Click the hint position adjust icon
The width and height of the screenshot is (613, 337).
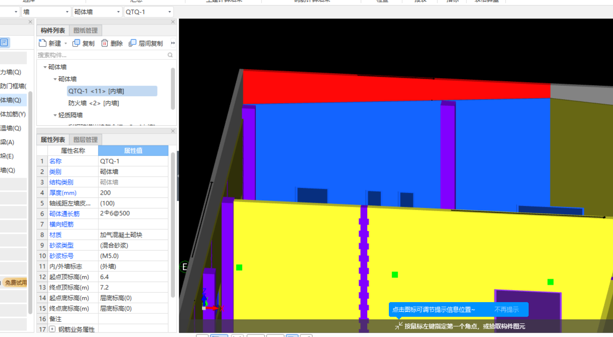click(398, 326)
